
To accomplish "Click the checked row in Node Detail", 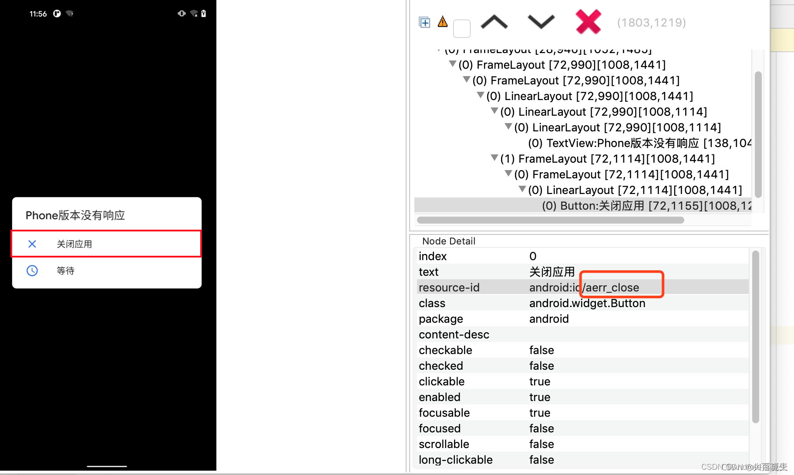I will point(583,366).
